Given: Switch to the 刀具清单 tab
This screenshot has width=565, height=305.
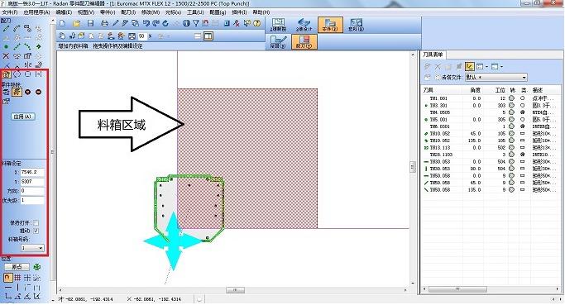Looking at the screenshot, I should point(433,55).
